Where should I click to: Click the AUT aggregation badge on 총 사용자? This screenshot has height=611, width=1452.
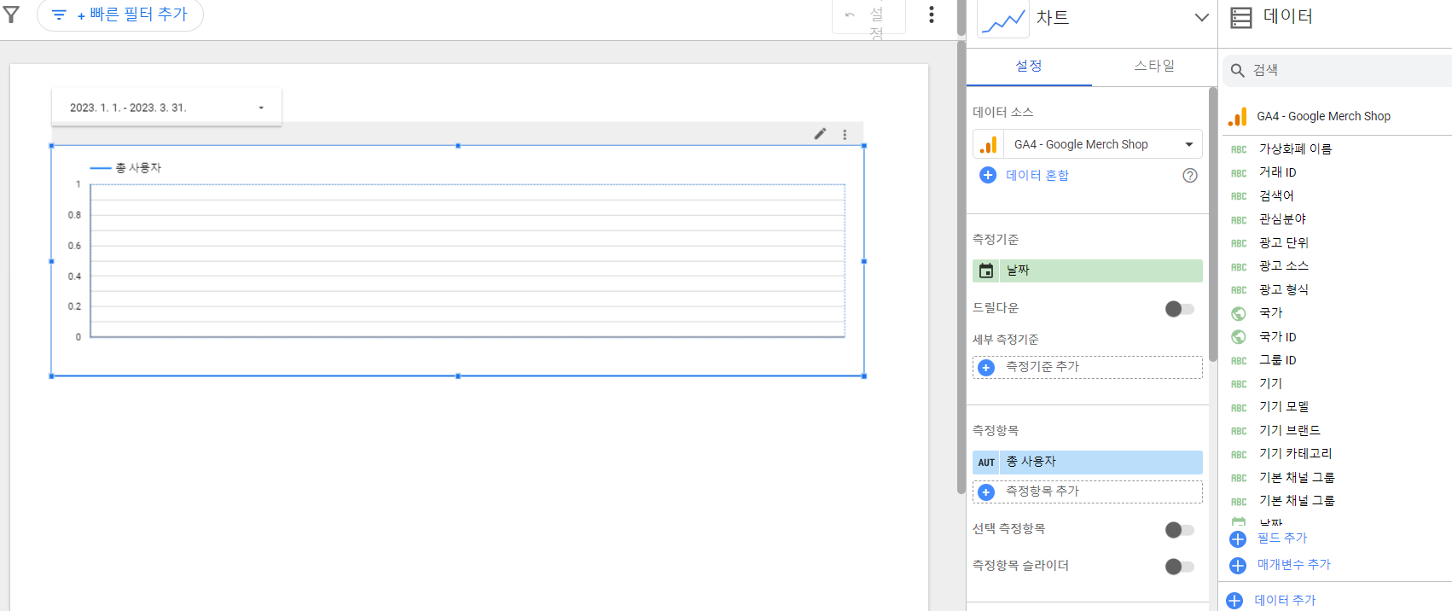(x=986, y=463)
